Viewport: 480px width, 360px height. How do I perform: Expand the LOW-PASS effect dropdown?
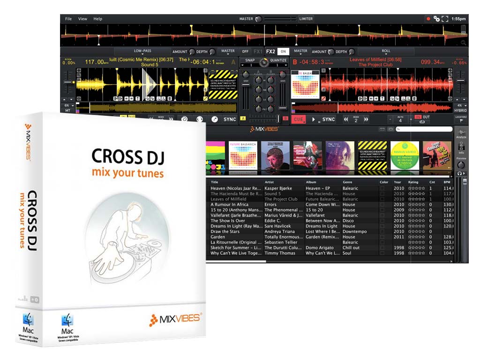click(x=142, y=52)
